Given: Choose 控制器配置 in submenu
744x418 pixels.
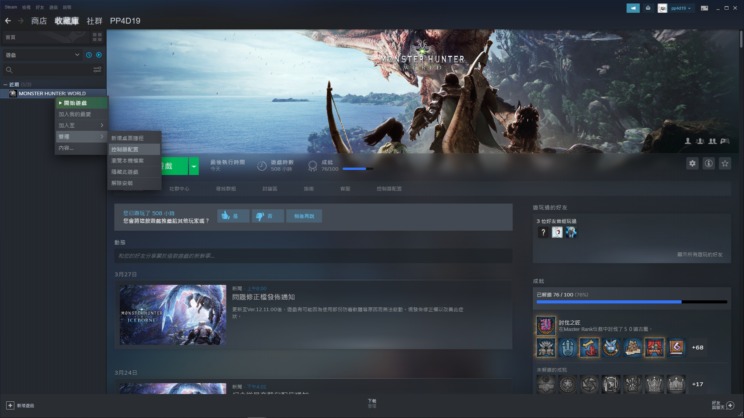Looking at the screenshot, I should [x=134, y=149].
